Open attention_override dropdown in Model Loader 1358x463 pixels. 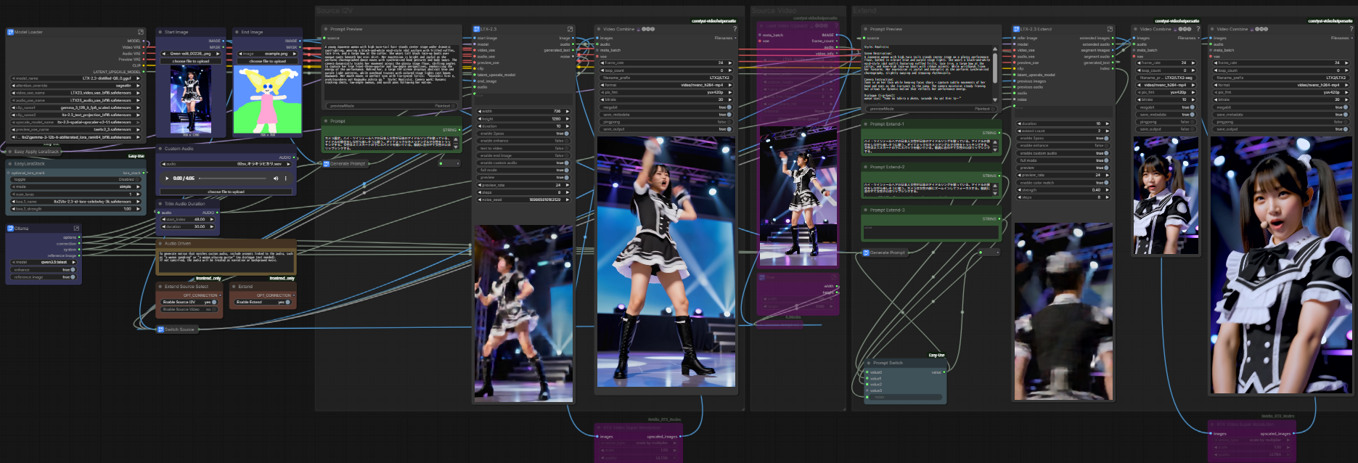(x=76, y=86)
